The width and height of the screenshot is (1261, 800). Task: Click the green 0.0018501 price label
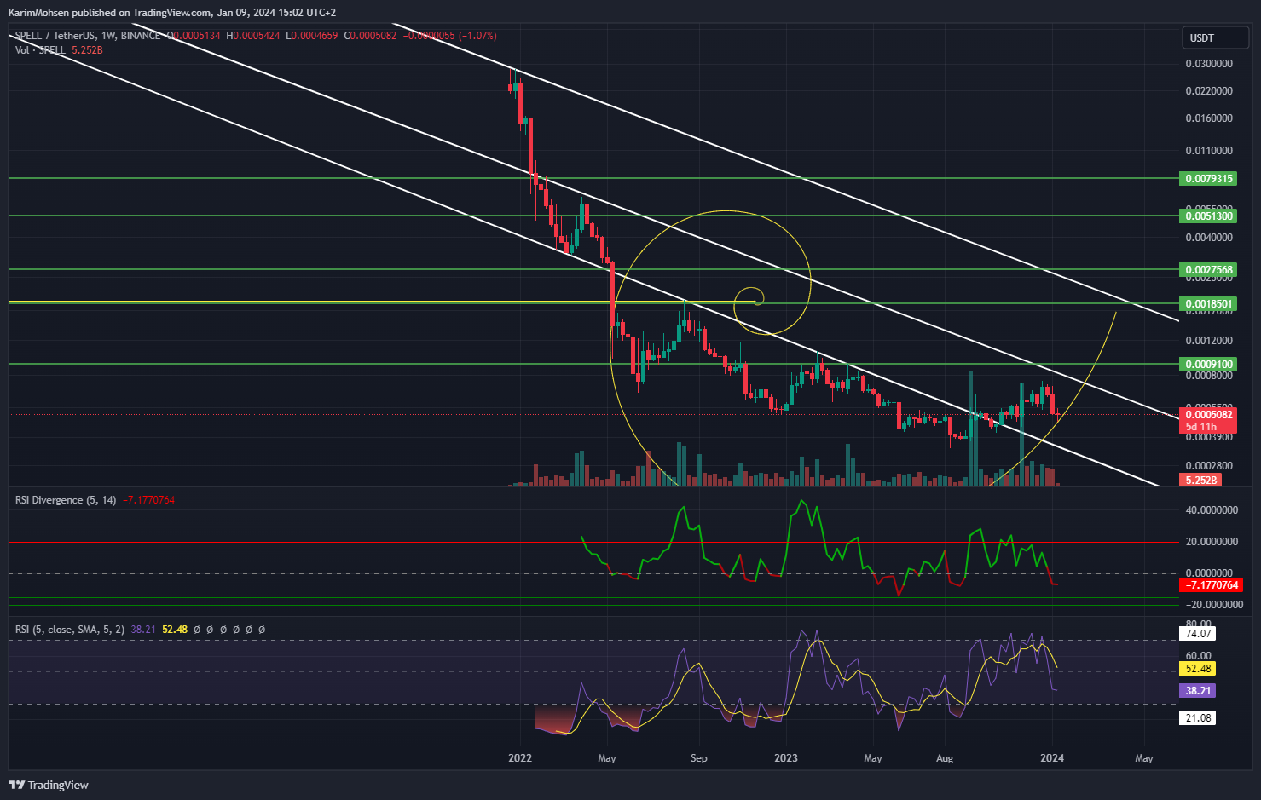1207,303
